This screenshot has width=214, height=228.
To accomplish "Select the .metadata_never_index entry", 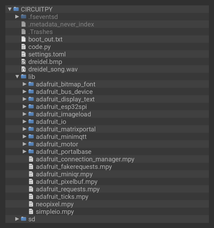I will click(61, 24).
